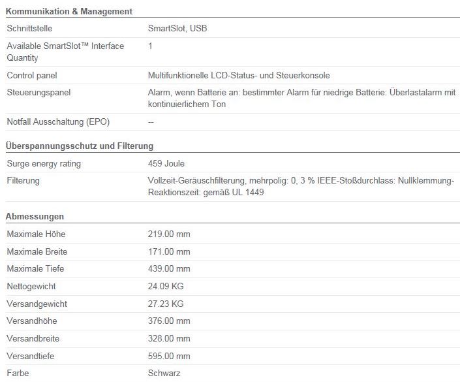Select the Farbe value Schwarz
Screen dimensions: 460x382
[x=164, y=374]
